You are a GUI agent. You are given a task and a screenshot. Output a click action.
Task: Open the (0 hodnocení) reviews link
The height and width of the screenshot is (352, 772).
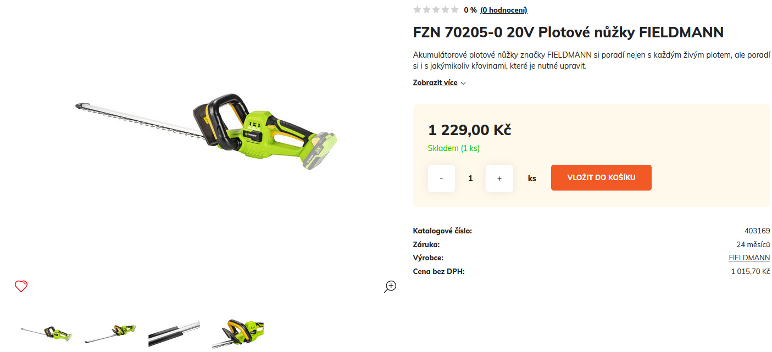(503, 10)
